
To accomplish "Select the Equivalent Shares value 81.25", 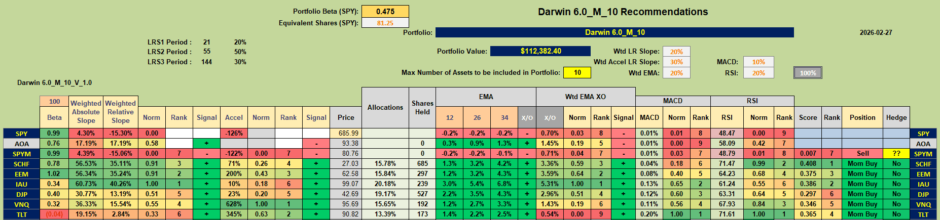I will (385, 23).
